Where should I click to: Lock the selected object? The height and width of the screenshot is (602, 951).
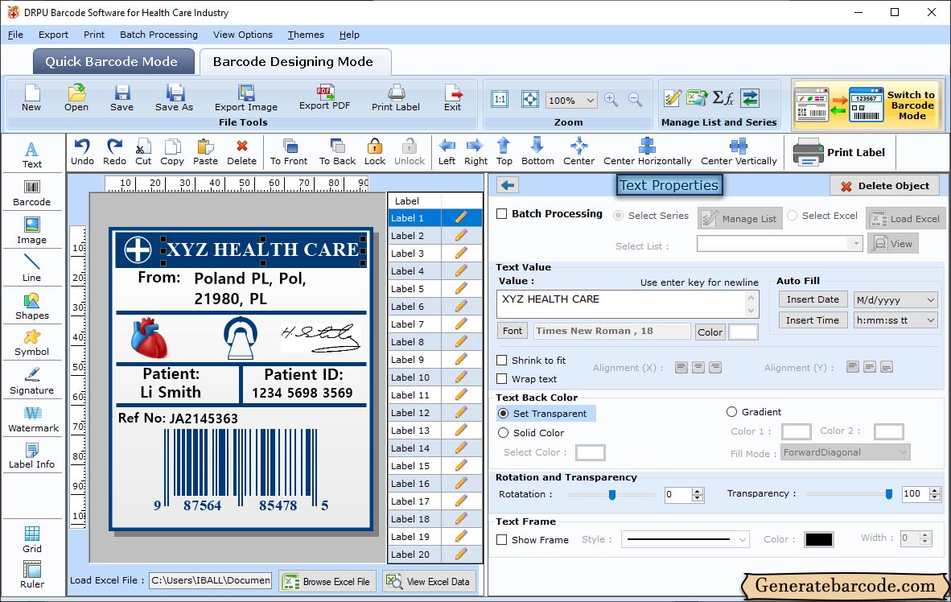375,152
